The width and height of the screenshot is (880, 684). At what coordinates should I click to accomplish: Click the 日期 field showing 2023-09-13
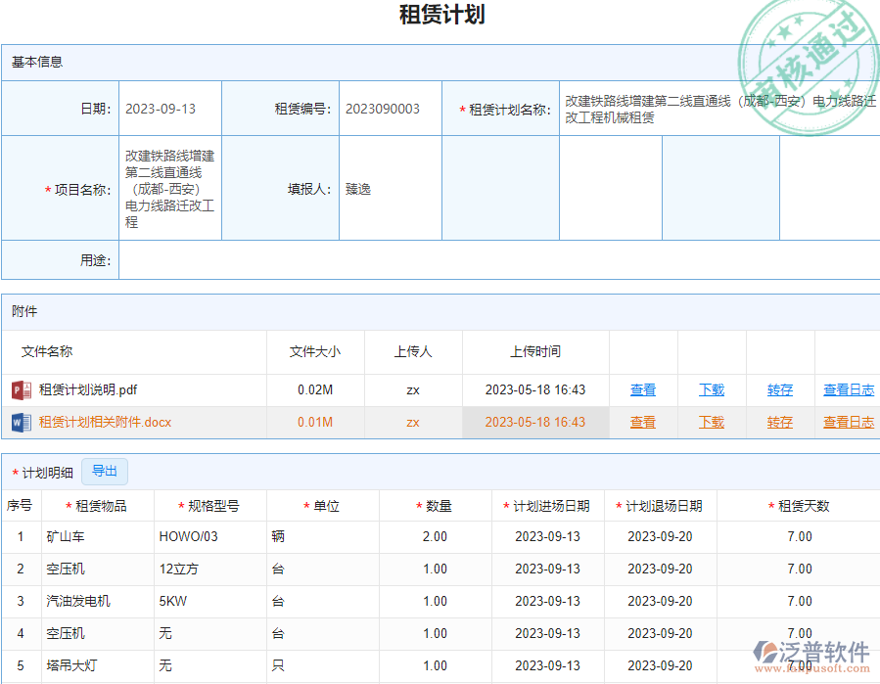click(x=171, y=109)
